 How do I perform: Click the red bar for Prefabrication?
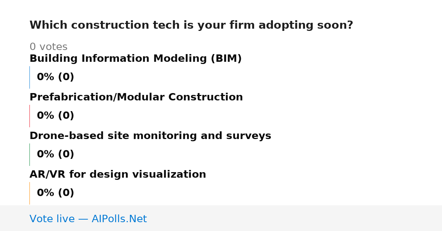(x=30, y=116)
